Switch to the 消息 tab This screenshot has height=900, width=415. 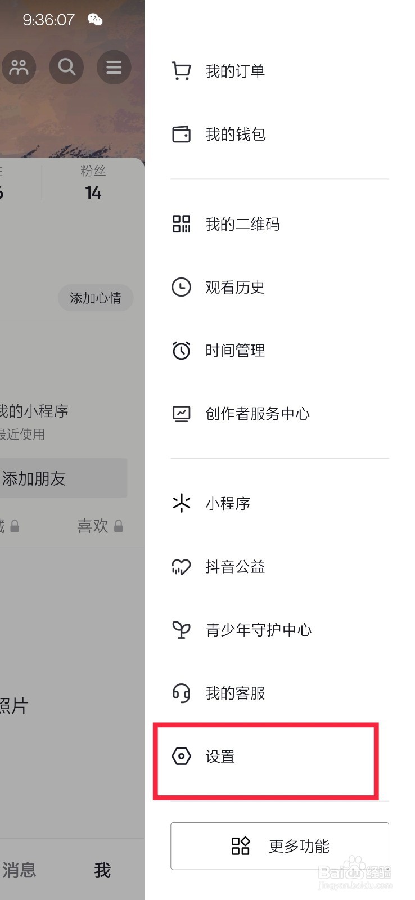tap(20, 870)
